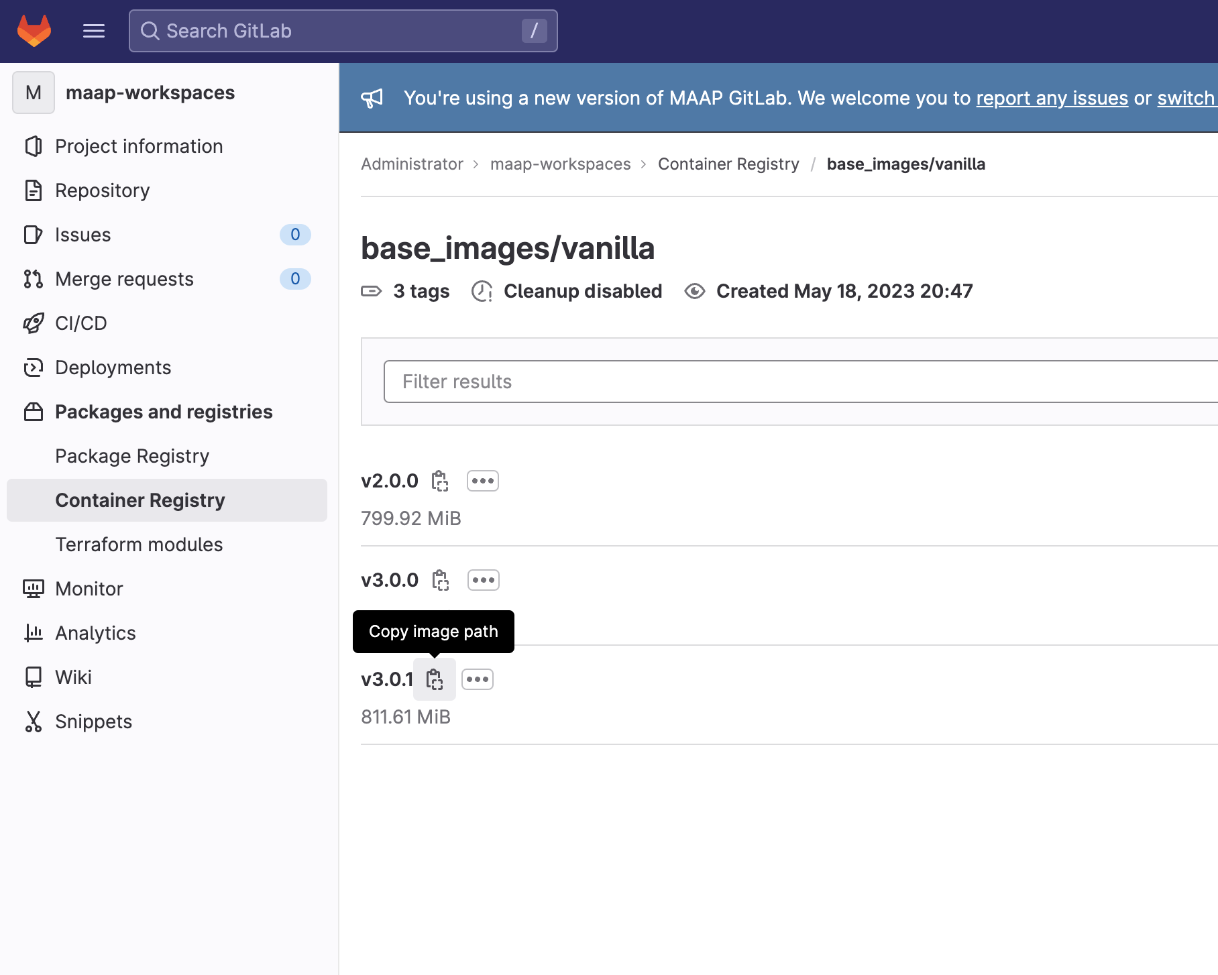
Task: Focus the Filter results field
Action: point(801,382)
